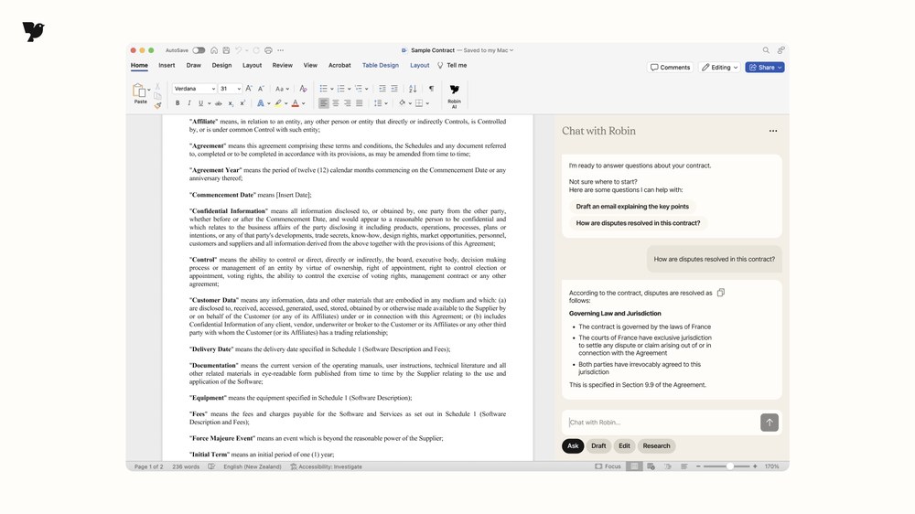This screenshot has height=514, width=915.
Task: Open the Comments button
Action: (670, 67)
